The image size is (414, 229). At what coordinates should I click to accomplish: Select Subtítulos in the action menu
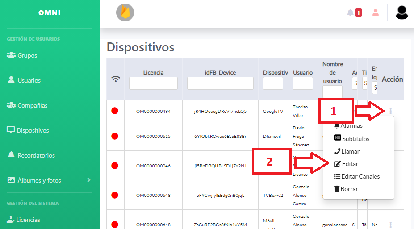(x=351, y=139)
